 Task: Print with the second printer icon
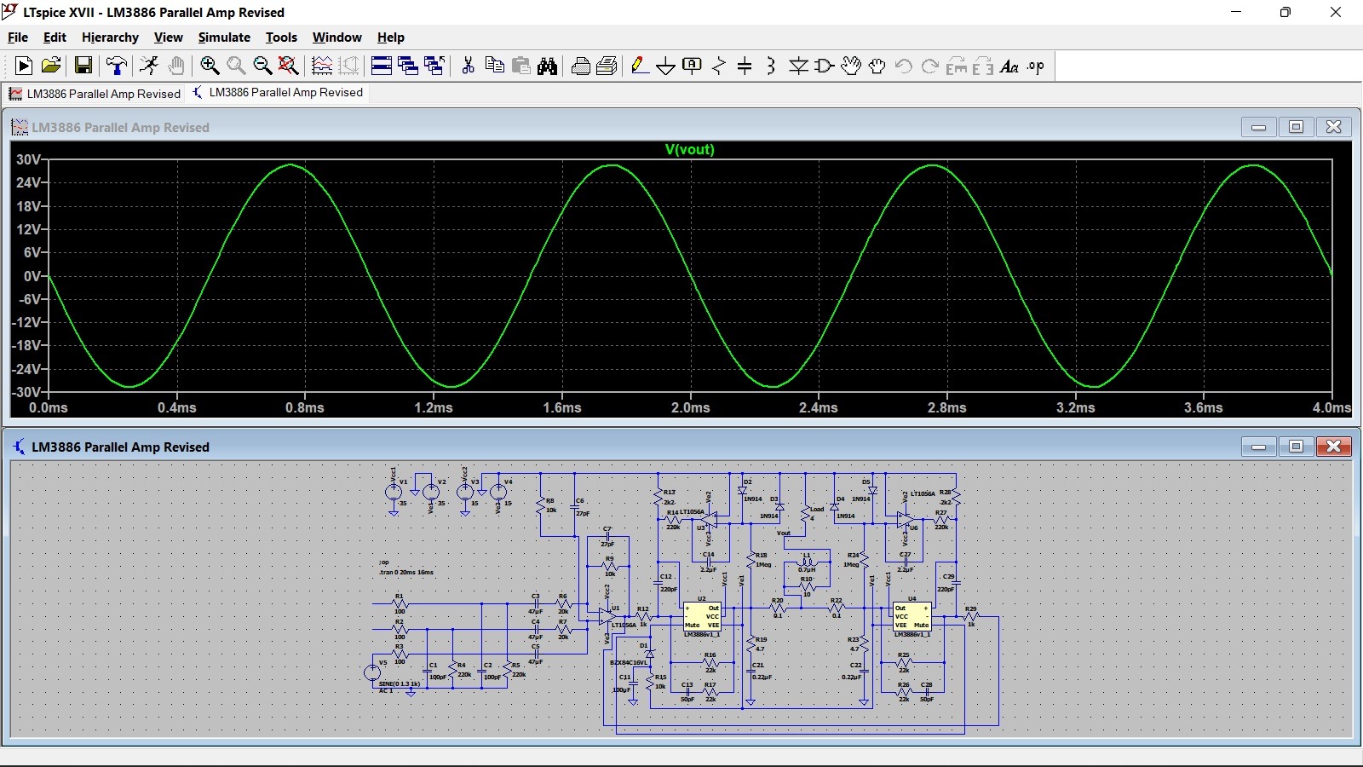(x=607, y=66)
